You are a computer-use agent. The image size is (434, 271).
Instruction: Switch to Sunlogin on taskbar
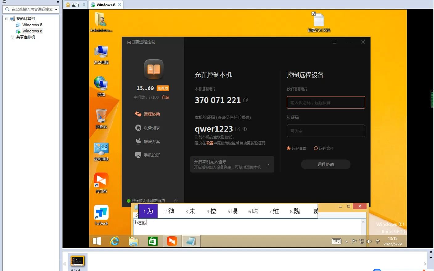pyautogui.click(x=172, y=241)
